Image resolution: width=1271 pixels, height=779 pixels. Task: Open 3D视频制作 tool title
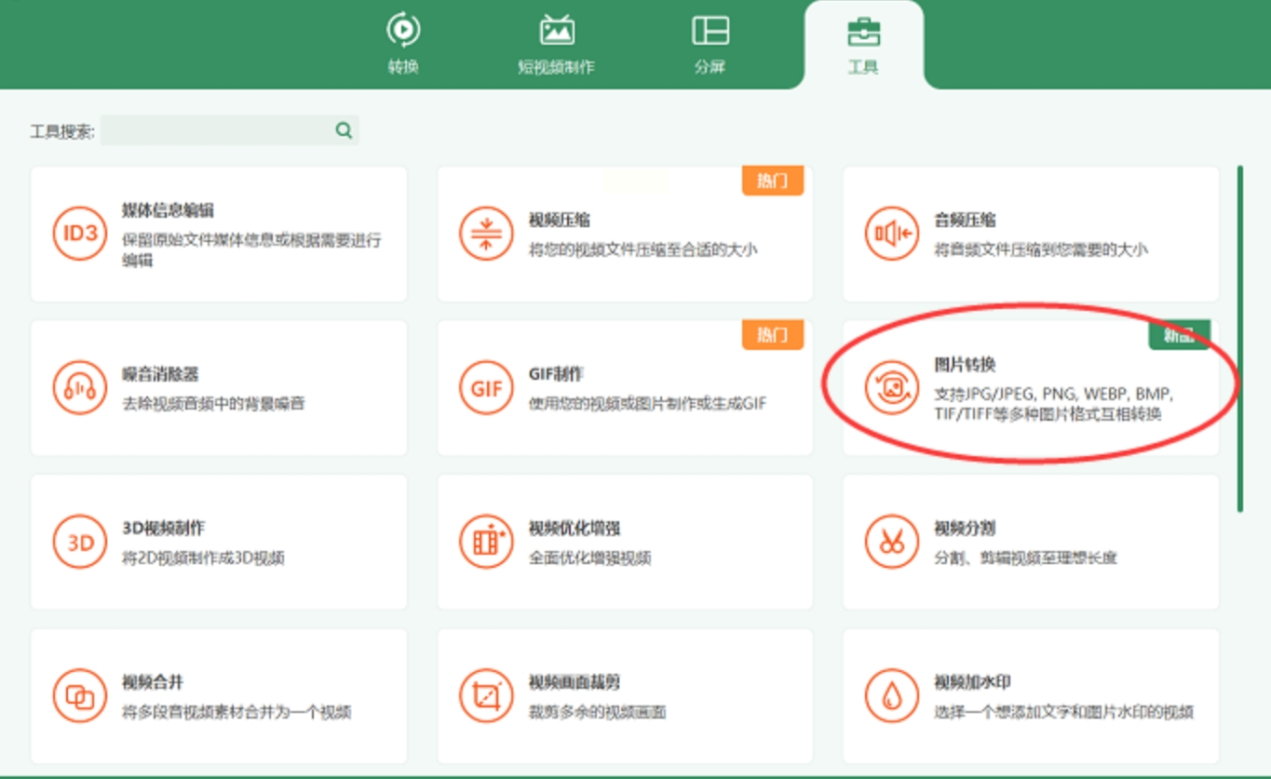pyautogui.click(x=164, y=528)
